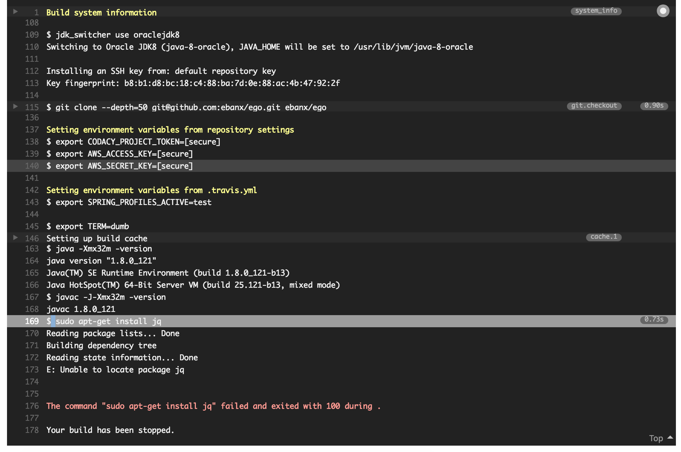Viewport: 681px width, 452px height.
Task: Click the round follow-log circle button
Action: [x=663, y=11]
